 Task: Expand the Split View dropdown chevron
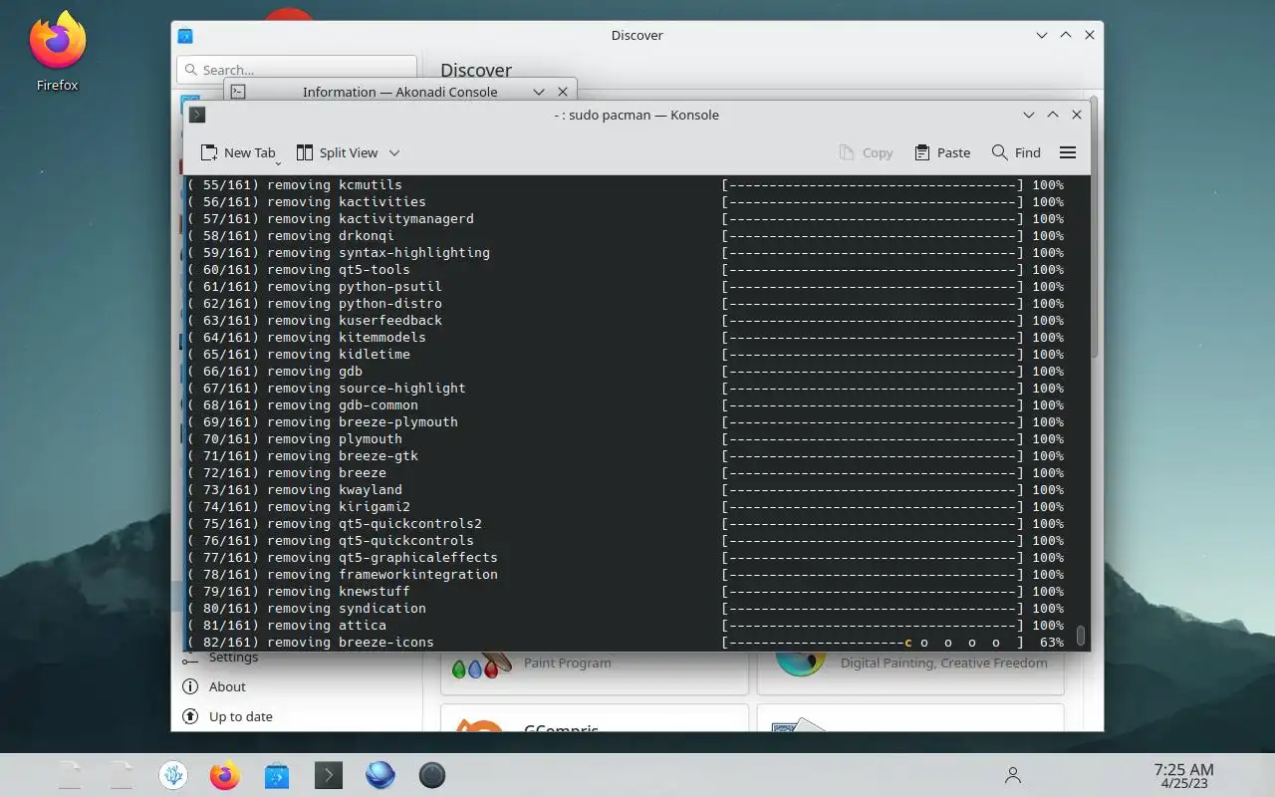point(393,152)
